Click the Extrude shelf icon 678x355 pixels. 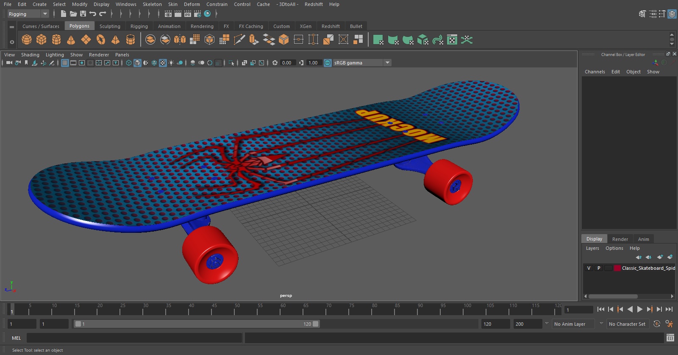pyautogui.click(x=254, y=40)
